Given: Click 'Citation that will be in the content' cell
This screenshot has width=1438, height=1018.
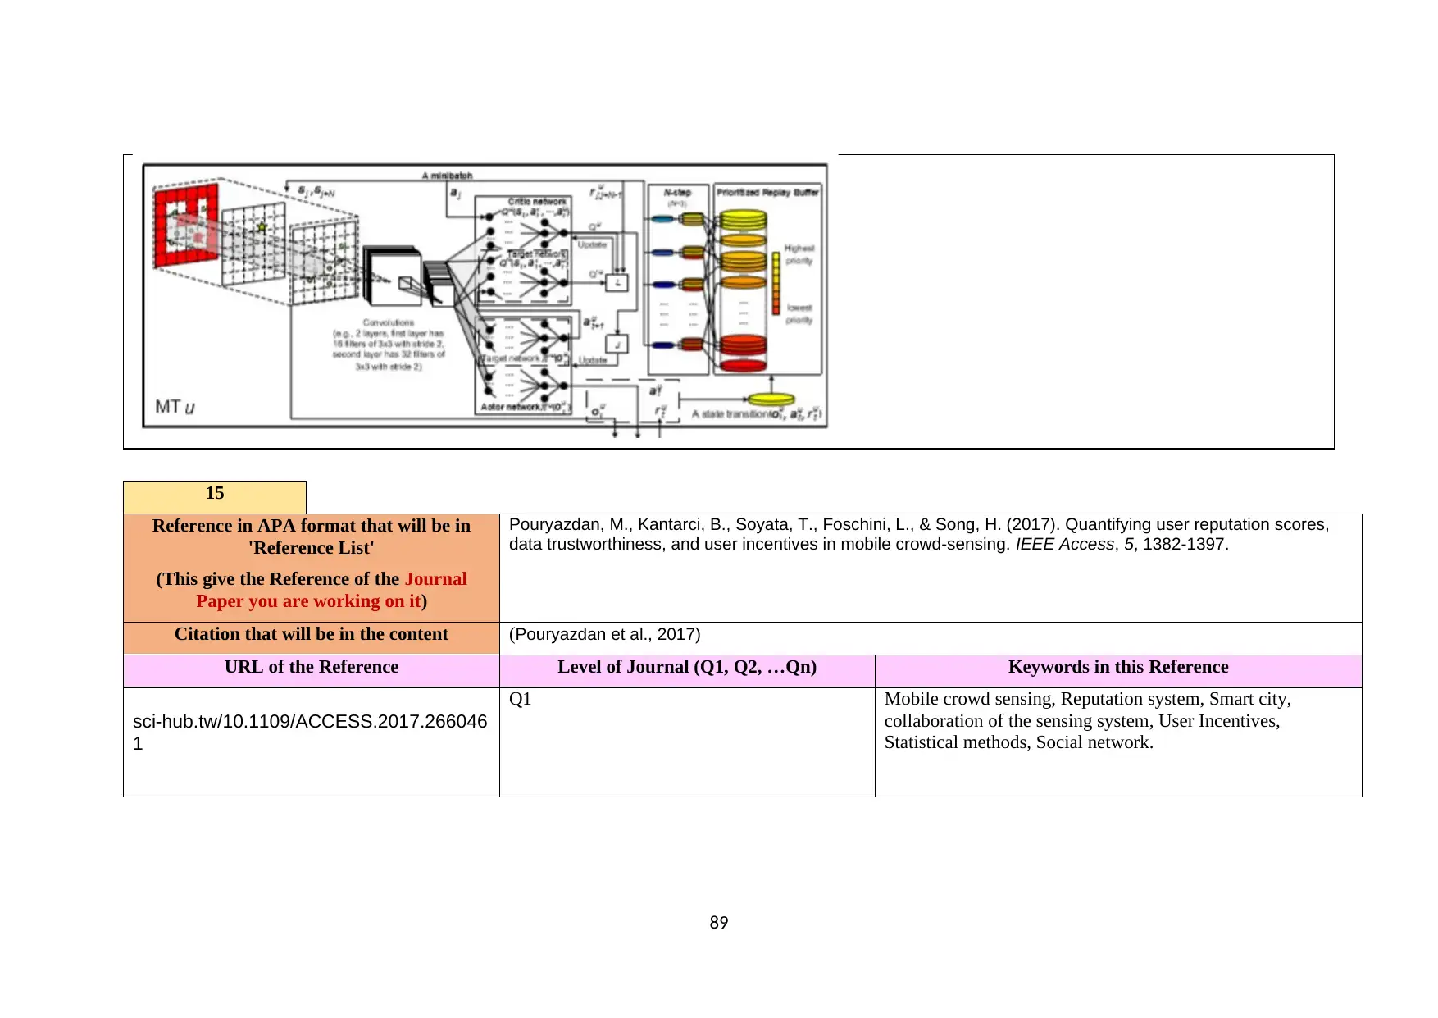Looking at the screenshot, I should tap(312, 638).
